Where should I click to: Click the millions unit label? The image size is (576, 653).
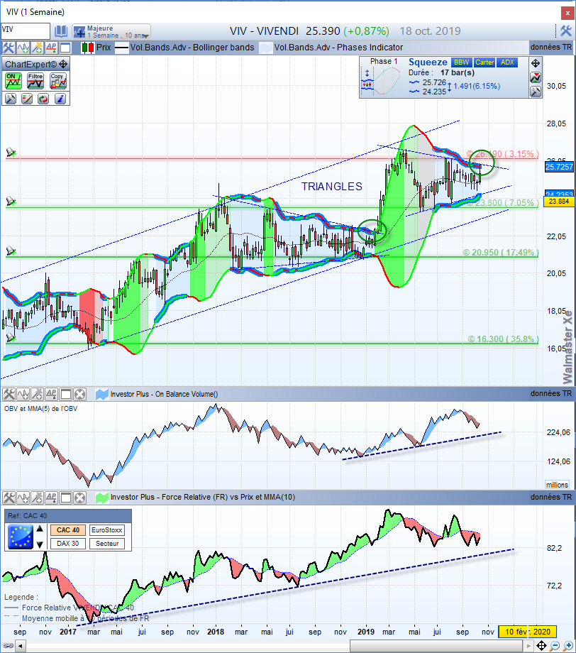(557, 485)
